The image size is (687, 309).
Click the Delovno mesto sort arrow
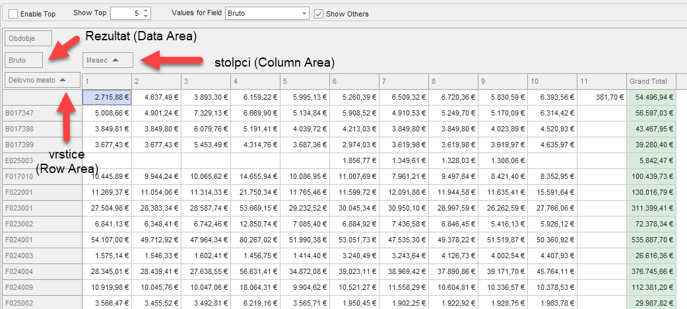(x=63, y=80)
